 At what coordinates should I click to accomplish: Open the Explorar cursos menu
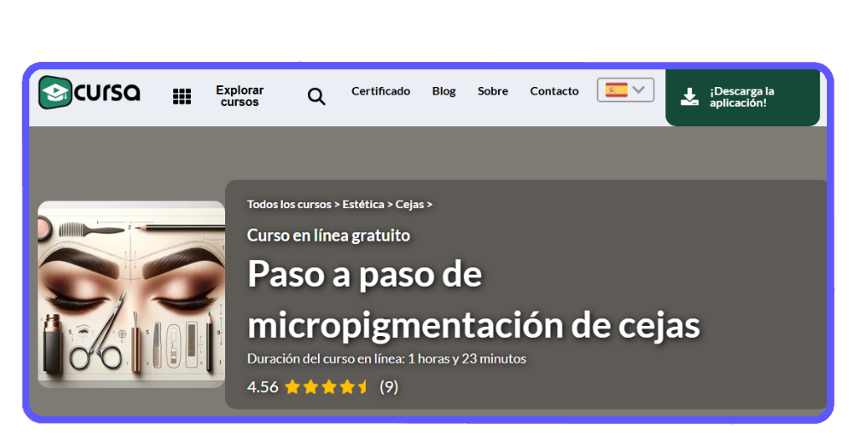click(x=239, y=96)
